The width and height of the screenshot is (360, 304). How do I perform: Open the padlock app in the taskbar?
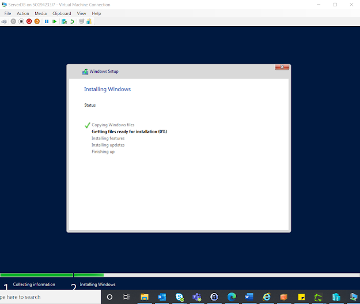point(214,297)
